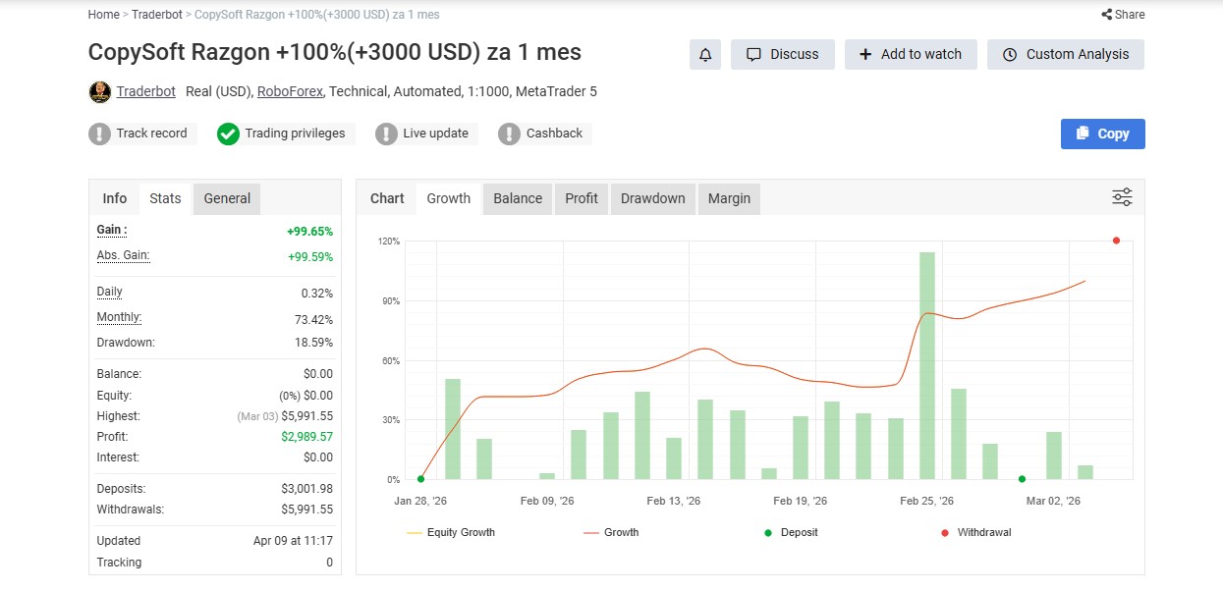Open the Discuss button
The width and height of the screenshot is (1223, 591).
point(782,55)
